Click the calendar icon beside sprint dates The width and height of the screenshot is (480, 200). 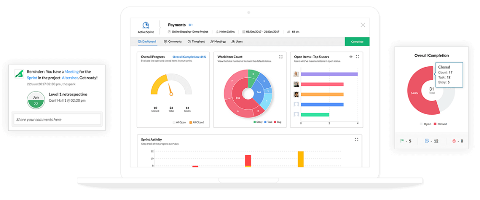pyautogui.click(x=244, y=32)
